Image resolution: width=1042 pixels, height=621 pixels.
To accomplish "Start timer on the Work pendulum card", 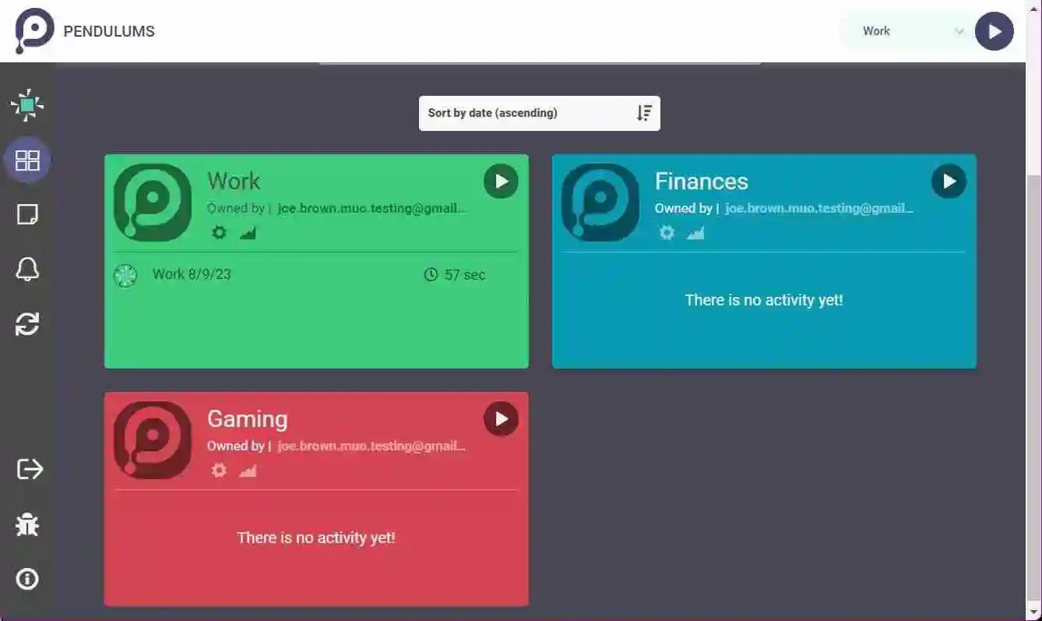I will (x=501, y=182).
